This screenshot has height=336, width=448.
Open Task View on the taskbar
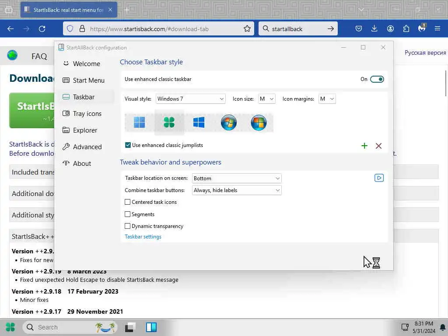click(x=130, y=327)
